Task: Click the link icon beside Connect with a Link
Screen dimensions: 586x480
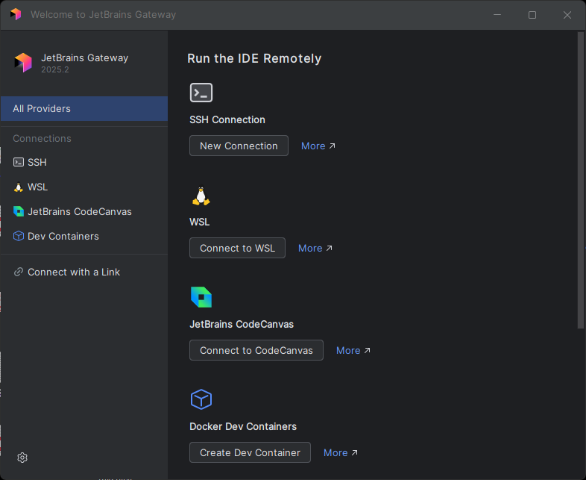Action: tap(19, 272)
